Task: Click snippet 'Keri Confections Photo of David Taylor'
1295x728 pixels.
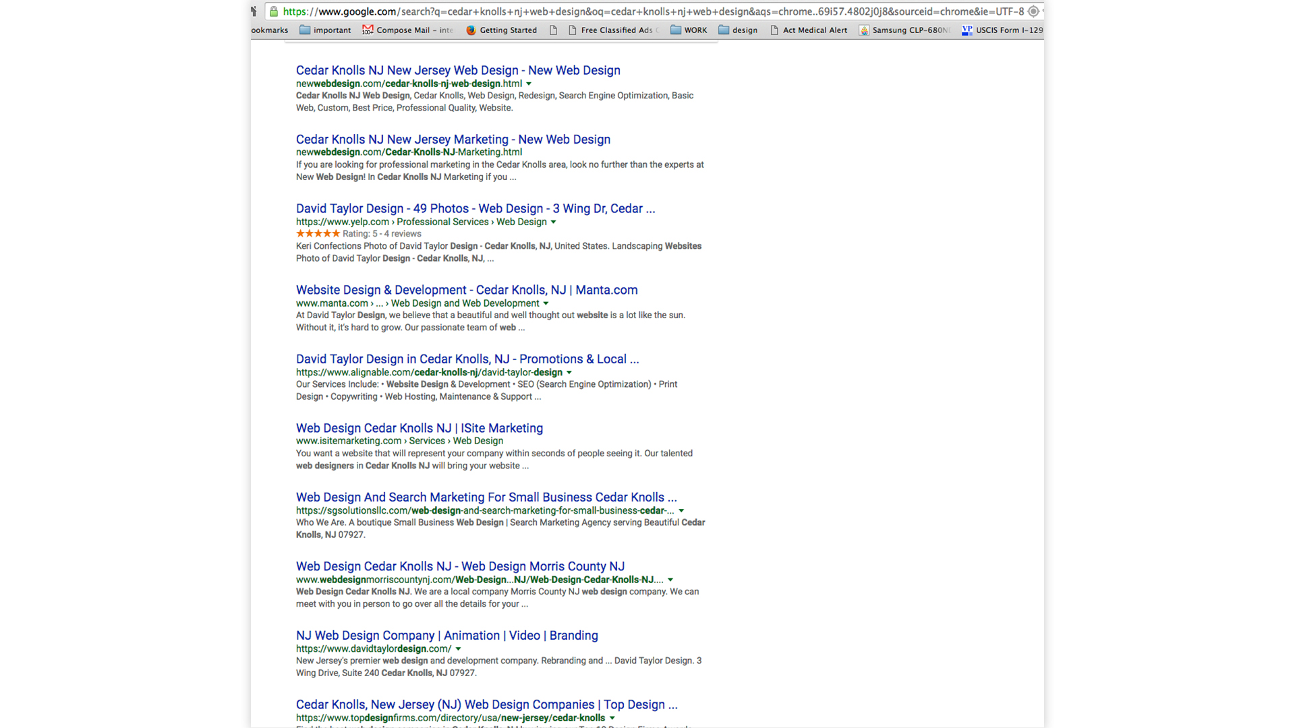Action: [x=498, y=252]
